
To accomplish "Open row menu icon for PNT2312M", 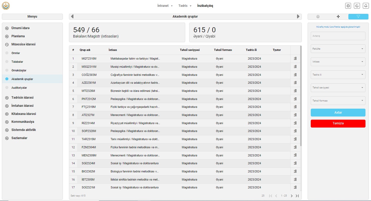I will (295, 99).
